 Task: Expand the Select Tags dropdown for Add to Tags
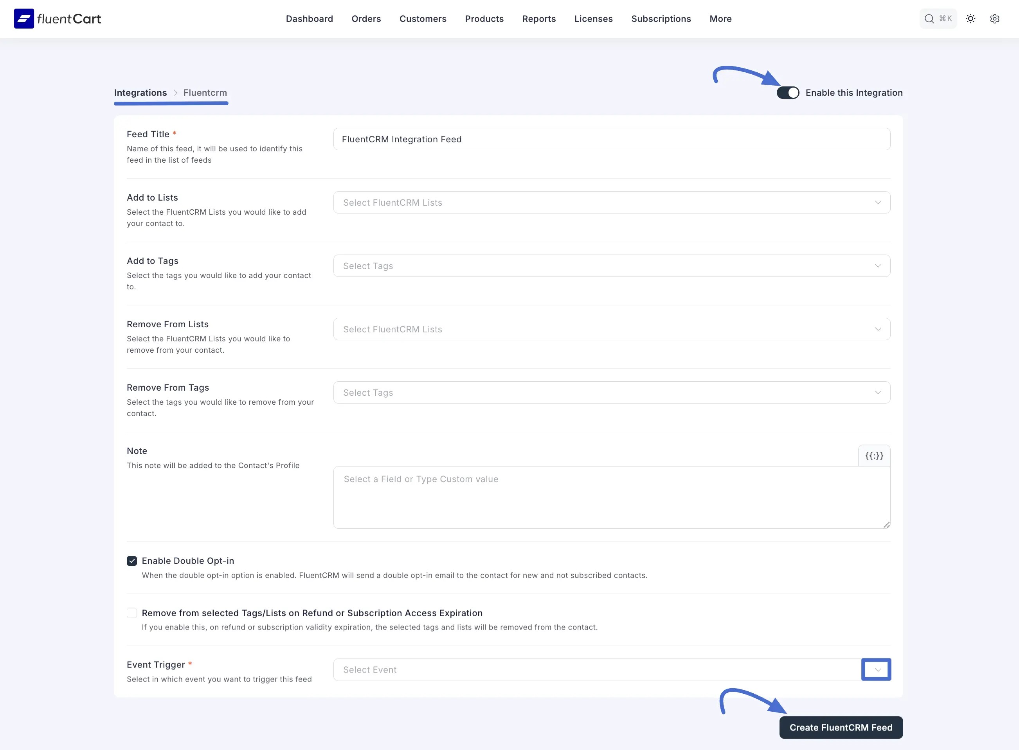[611, 266]
